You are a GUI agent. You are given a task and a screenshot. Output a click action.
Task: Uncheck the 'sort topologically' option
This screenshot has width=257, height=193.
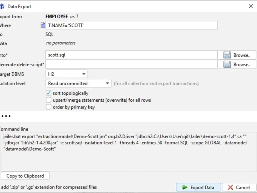pyautogui.click(x=49, y=93)
